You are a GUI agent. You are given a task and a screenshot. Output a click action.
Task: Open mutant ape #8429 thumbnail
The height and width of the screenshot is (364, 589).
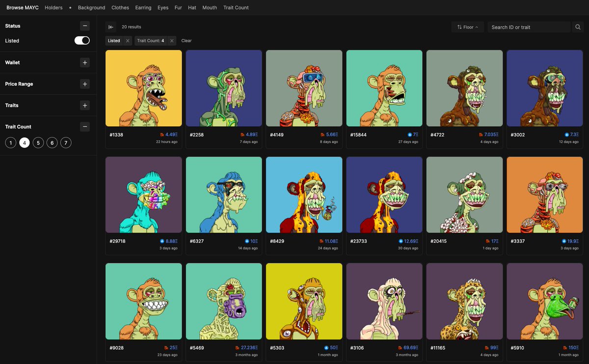[x=304, y=195]
